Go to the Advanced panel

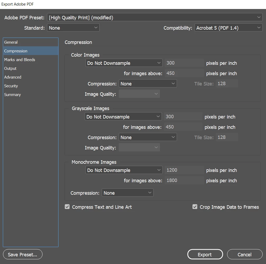(31, 77)
